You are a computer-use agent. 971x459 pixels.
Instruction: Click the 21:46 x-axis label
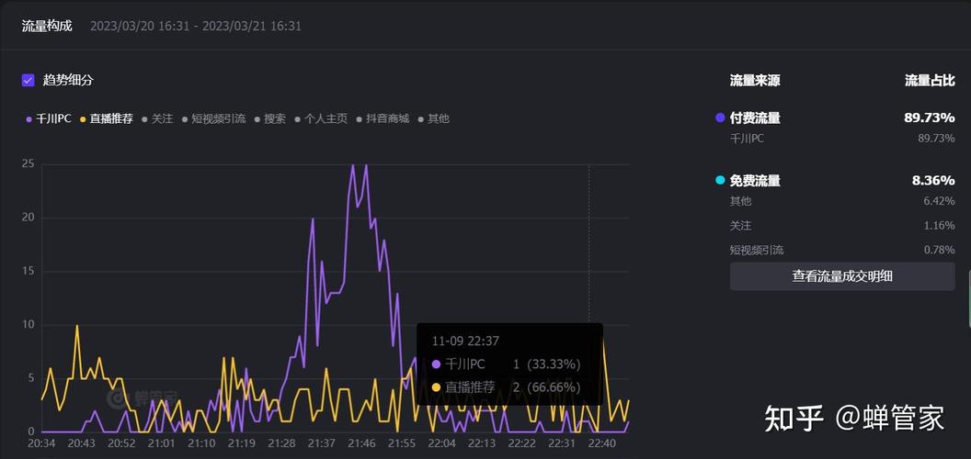click(361, 443)
